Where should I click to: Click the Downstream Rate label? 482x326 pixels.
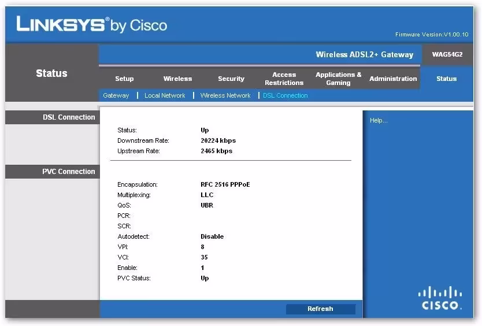(143, 140)
